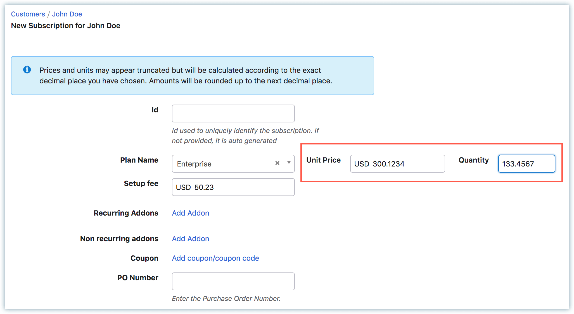Focus the Quantity field showing 133.4567
574x314 pixels.
(x=526, y=164)
